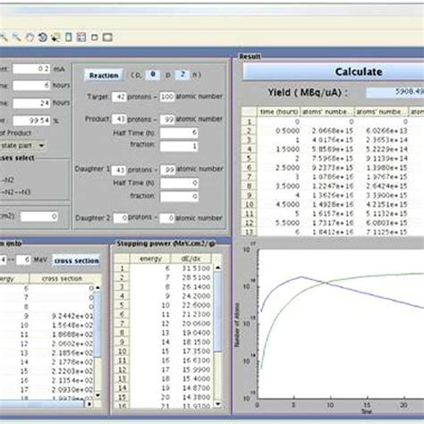Click the Product protons field showing 43
The image size is (424, 424).
tap(119, 119)
